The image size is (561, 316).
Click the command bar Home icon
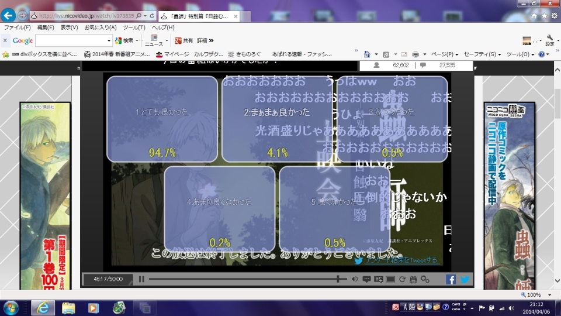click(x=367, y=54)
